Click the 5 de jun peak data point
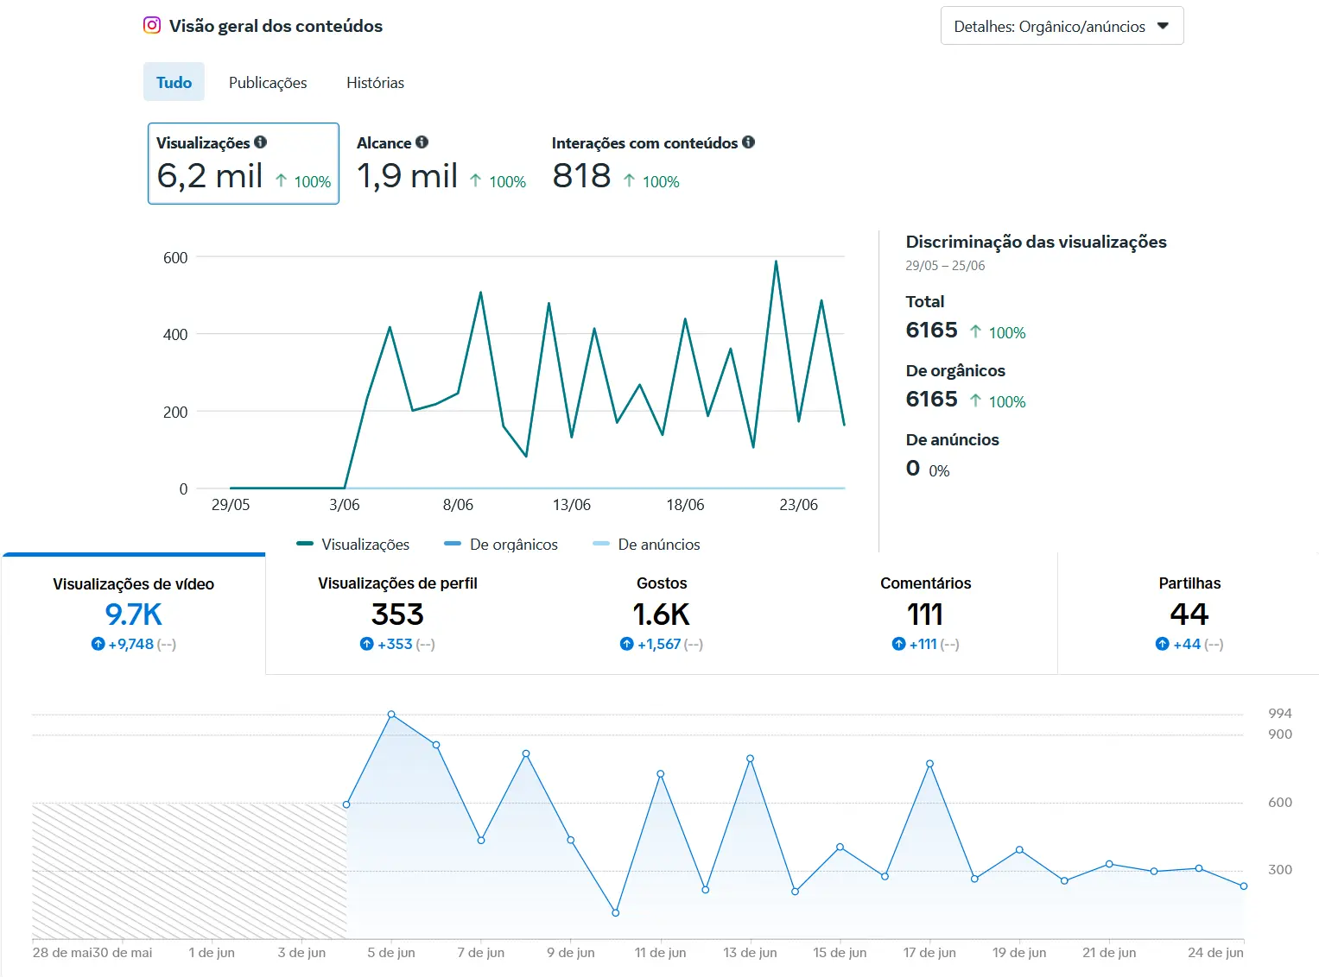Image resolution: width=1319 pixels, height=977 pixels. [391, 715]
